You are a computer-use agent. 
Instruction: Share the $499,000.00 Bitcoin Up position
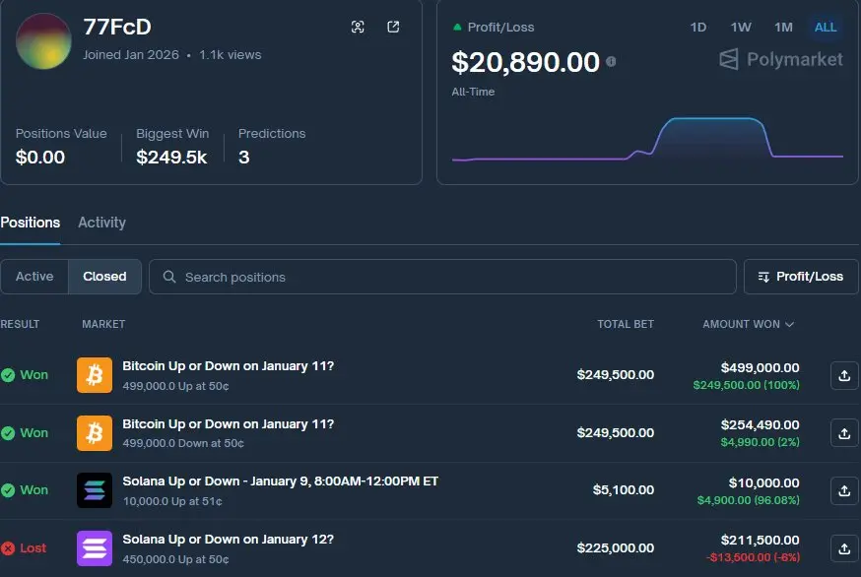pyautogui.click(x=844, y=375)
